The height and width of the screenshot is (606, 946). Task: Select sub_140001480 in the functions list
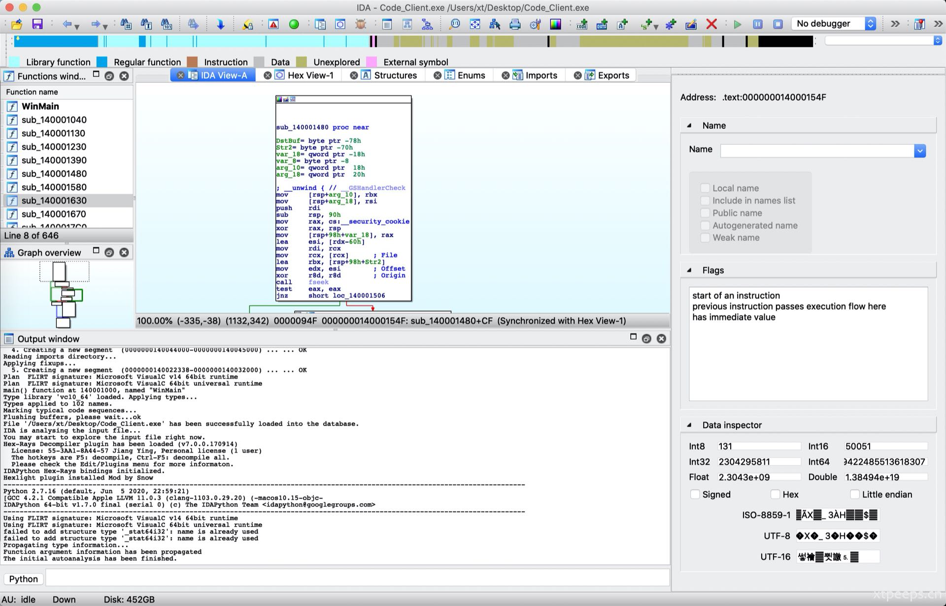54,174
